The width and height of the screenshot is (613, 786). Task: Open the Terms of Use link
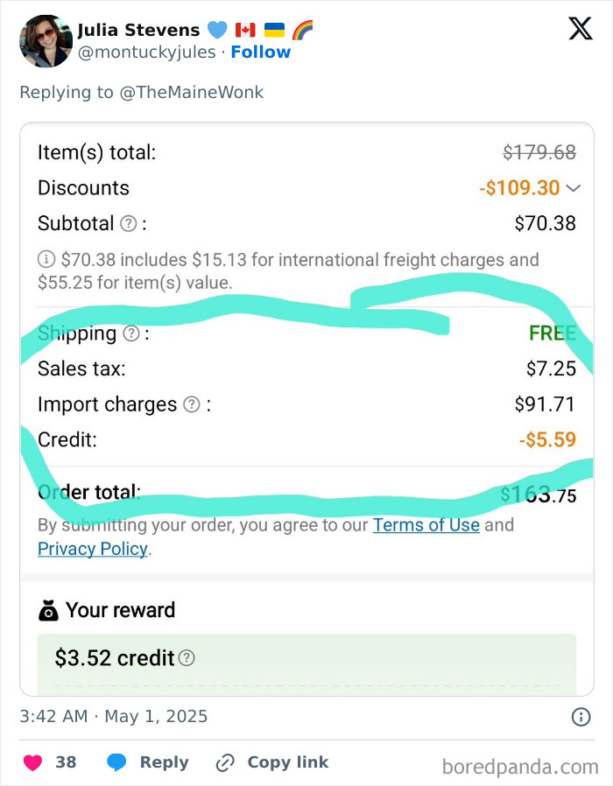pyautogui.click(x=426, y=525)
